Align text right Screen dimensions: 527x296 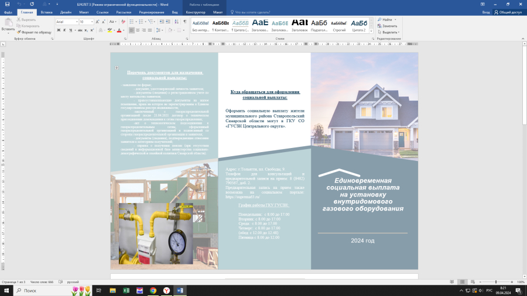(x=143, y=30)
